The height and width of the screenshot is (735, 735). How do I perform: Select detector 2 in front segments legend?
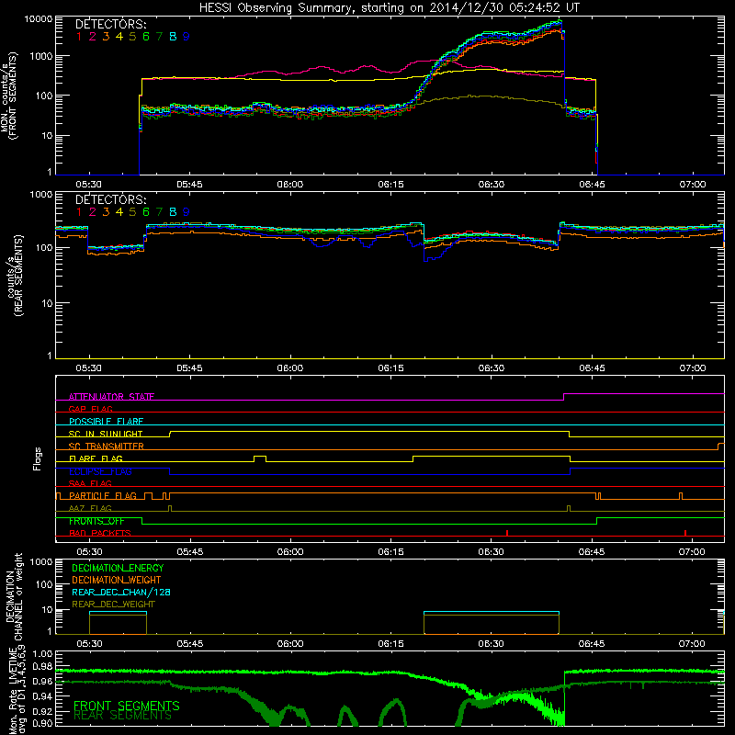(93, 36)
